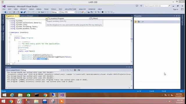Screen dimensions: 186x104
Task: Click the Property Pages wrench icon
Action: point(143,22)
